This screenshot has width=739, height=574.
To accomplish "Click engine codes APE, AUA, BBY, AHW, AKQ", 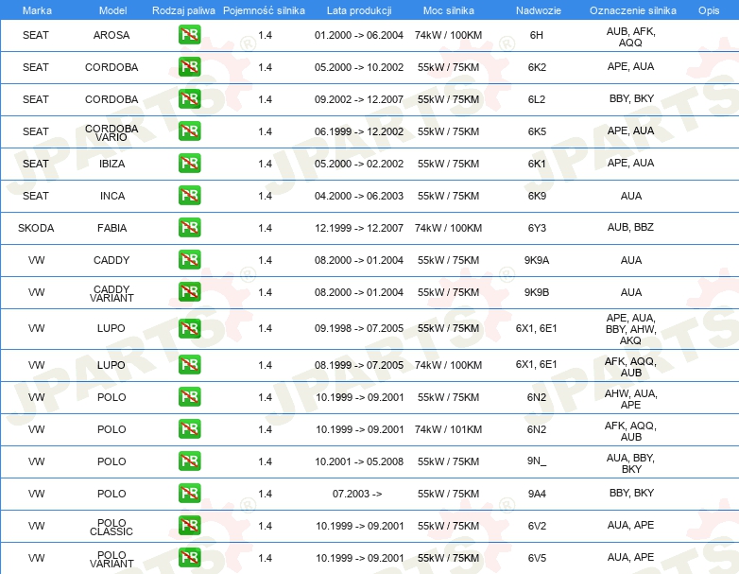I will (x=630, y=329).
